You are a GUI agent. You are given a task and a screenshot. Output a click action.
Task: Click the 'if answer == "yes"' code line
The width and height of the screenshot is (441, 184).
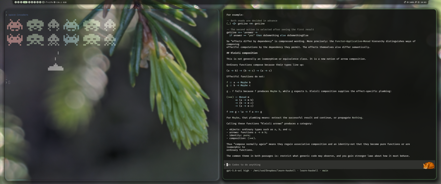pyautogui.click(x=269, y=35)
